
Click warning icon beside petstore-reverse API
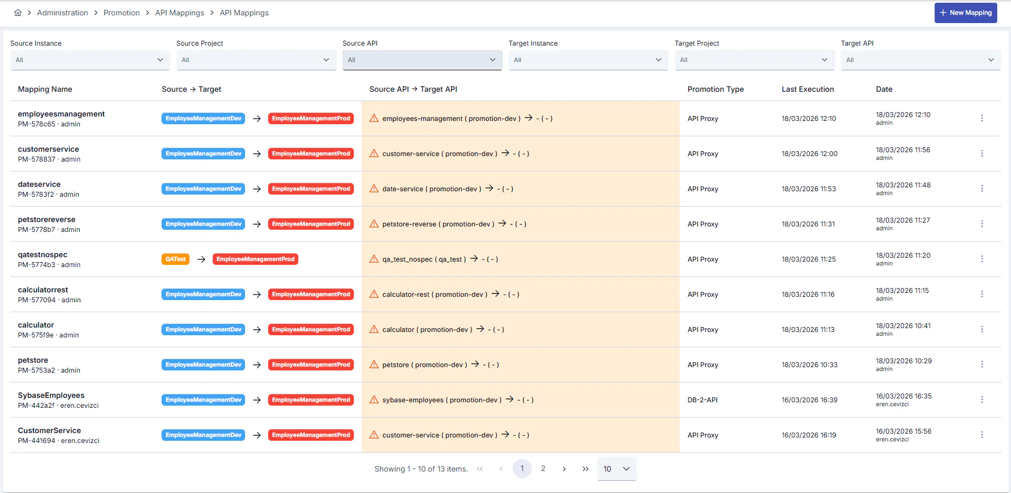coord(374,224)
